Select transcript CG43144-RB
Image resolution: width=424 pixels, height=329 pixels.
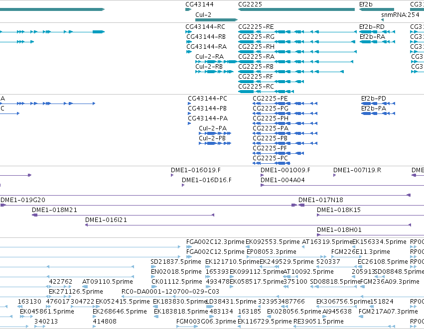(206, 37)
